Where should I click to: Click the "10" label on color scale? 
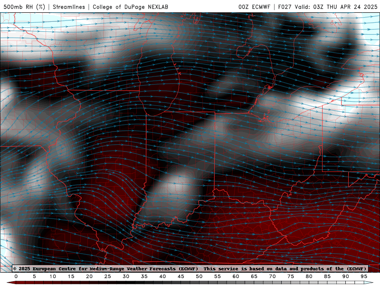(x=53, y=276)
